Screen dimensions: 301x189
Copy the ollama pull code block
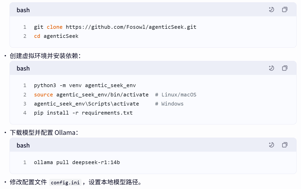click(x=285, y=145)
